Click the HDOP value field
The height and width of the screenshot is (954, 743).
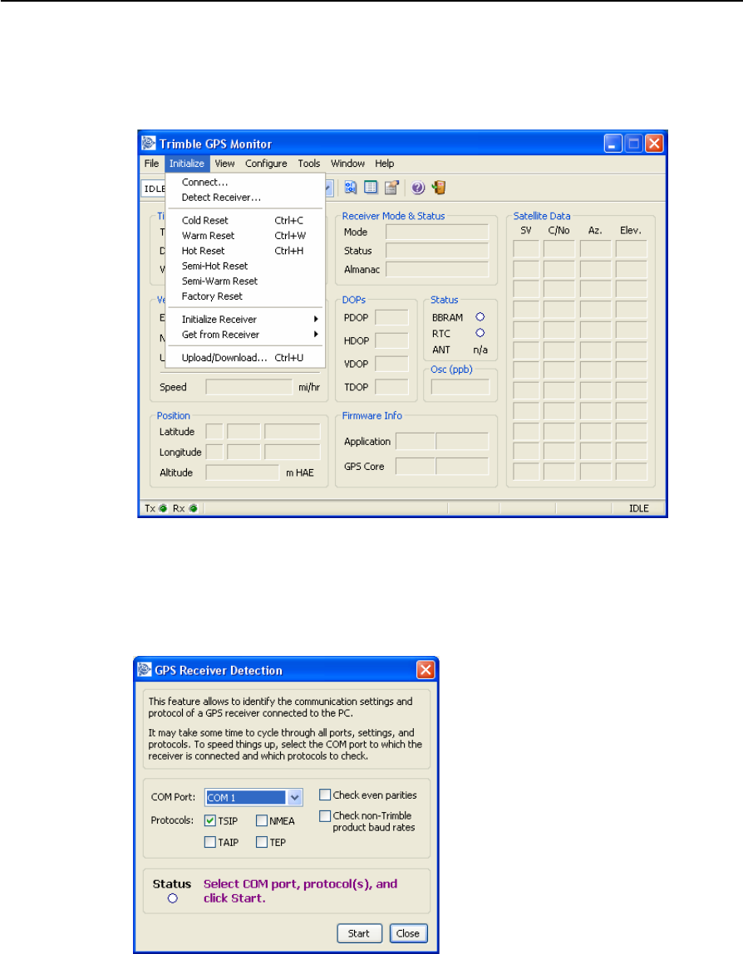pyautogui.click(x=391, y=340)
